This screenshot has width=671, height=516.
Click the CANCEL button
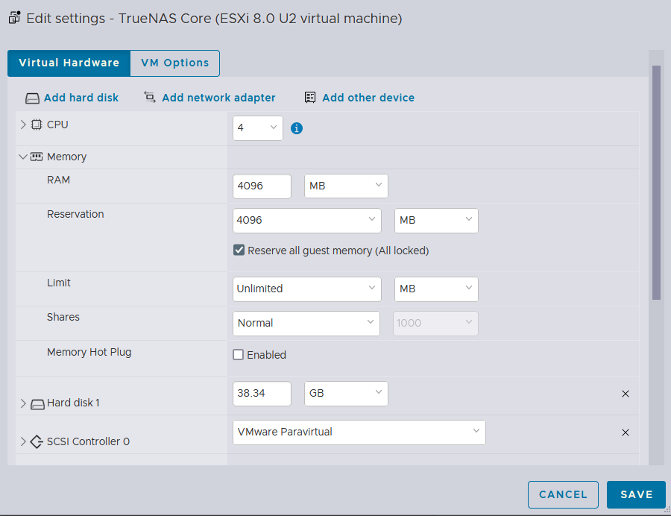pos(563,494)
